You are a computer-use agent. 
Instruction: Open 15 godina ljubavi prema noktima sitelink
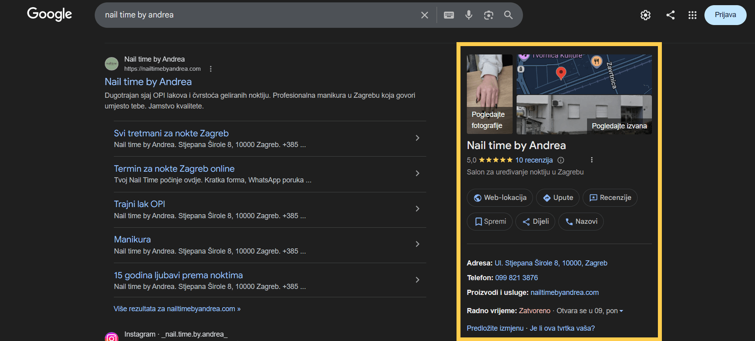pos(178,275)
